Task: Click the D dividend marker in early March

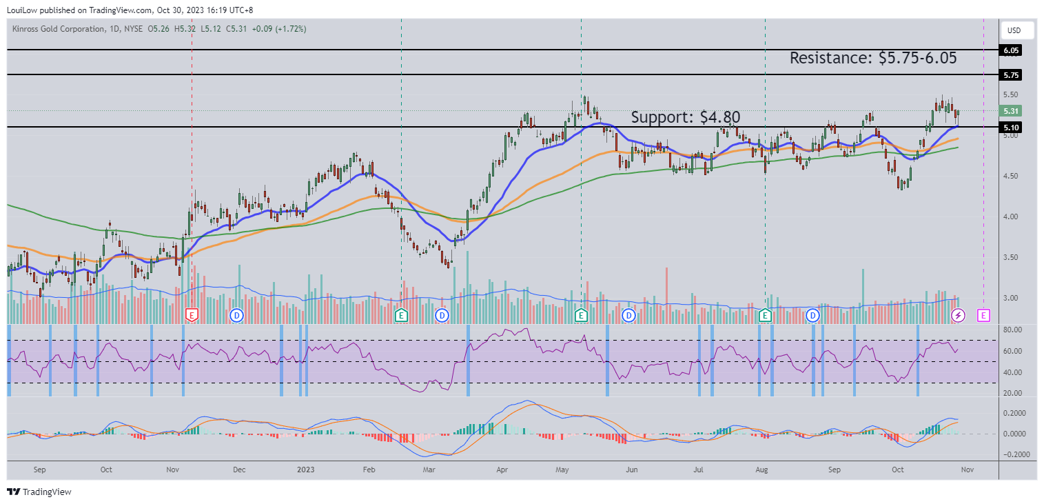Action: [x=442, y=315]
